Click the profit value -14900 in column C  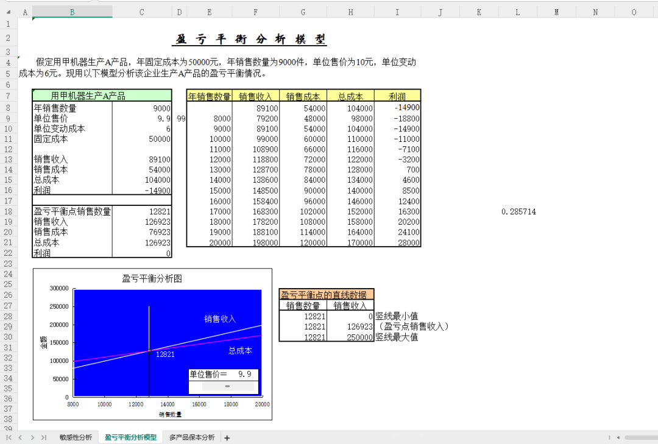[x=142, y=190]
